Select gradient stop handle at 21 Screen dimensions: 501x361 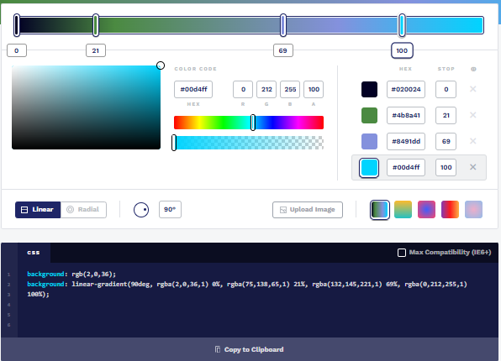tap(96, 25)
